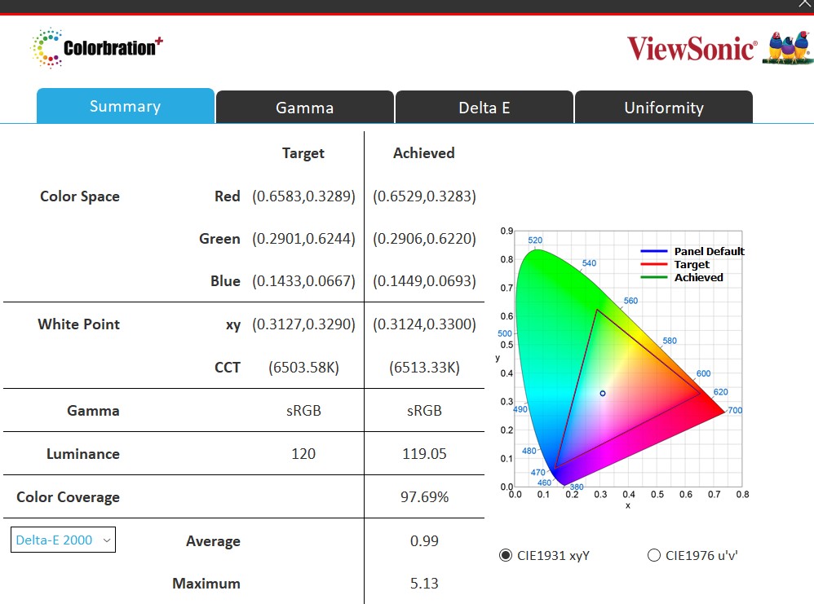
Task: Select the CIE1931 xyY radio button
Action: 506,556
